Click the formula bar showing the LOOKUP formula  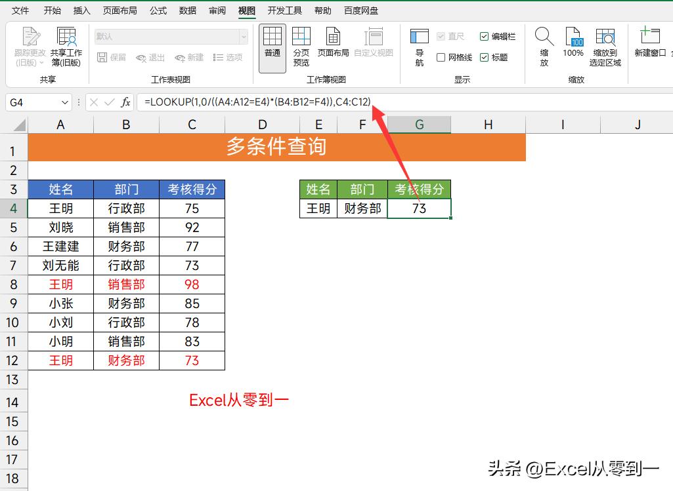click(263, 102)
